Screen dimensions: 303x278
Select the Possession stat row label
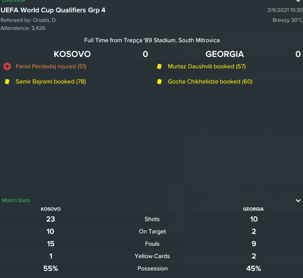[x=152, y=269]
